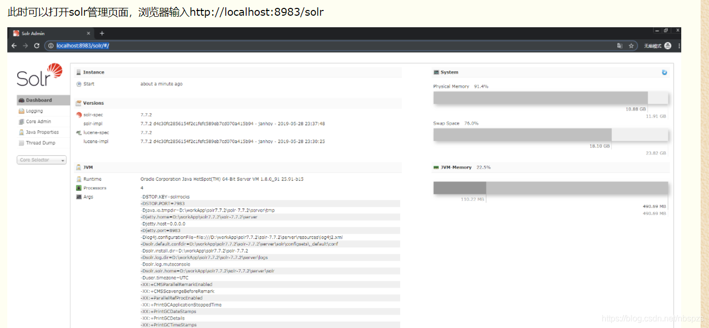Image resolution: width=709 pixels, height=328 pixels.
Task: Click the Instance section heading
Action: 94,72
